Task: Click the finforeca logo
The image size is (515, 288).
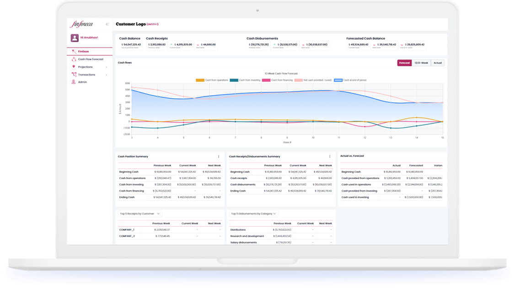Action: pyautogui.click(x=81, y=24)
